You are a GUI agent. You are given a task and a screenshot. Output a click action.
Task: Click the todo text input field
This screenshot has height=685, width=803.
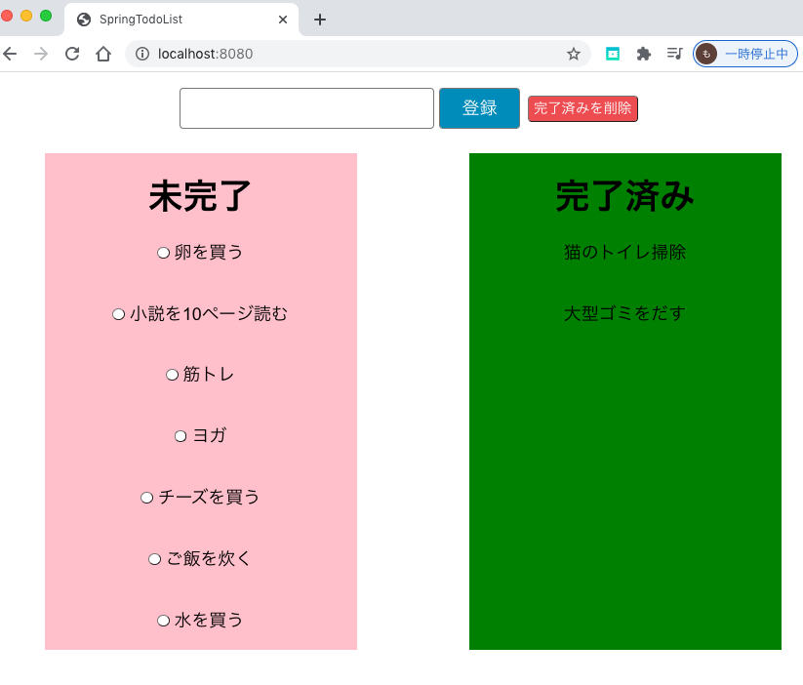point(306,108)
